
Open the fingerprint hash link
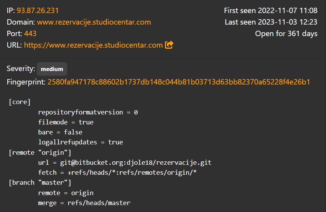[179, 82]
